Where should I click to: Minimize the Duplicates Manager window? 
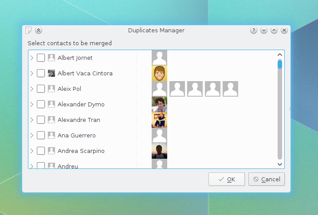pos(263,30)
